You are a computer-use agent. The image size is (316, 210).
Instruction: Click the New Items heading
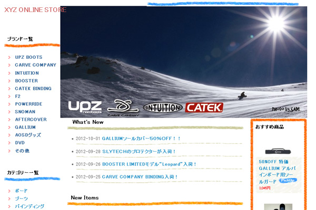tap(85, 198)
